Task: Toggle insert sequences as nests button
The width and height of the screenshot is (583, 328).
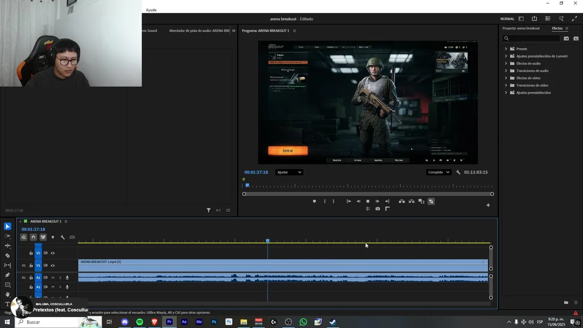Action: coord(24,237)
